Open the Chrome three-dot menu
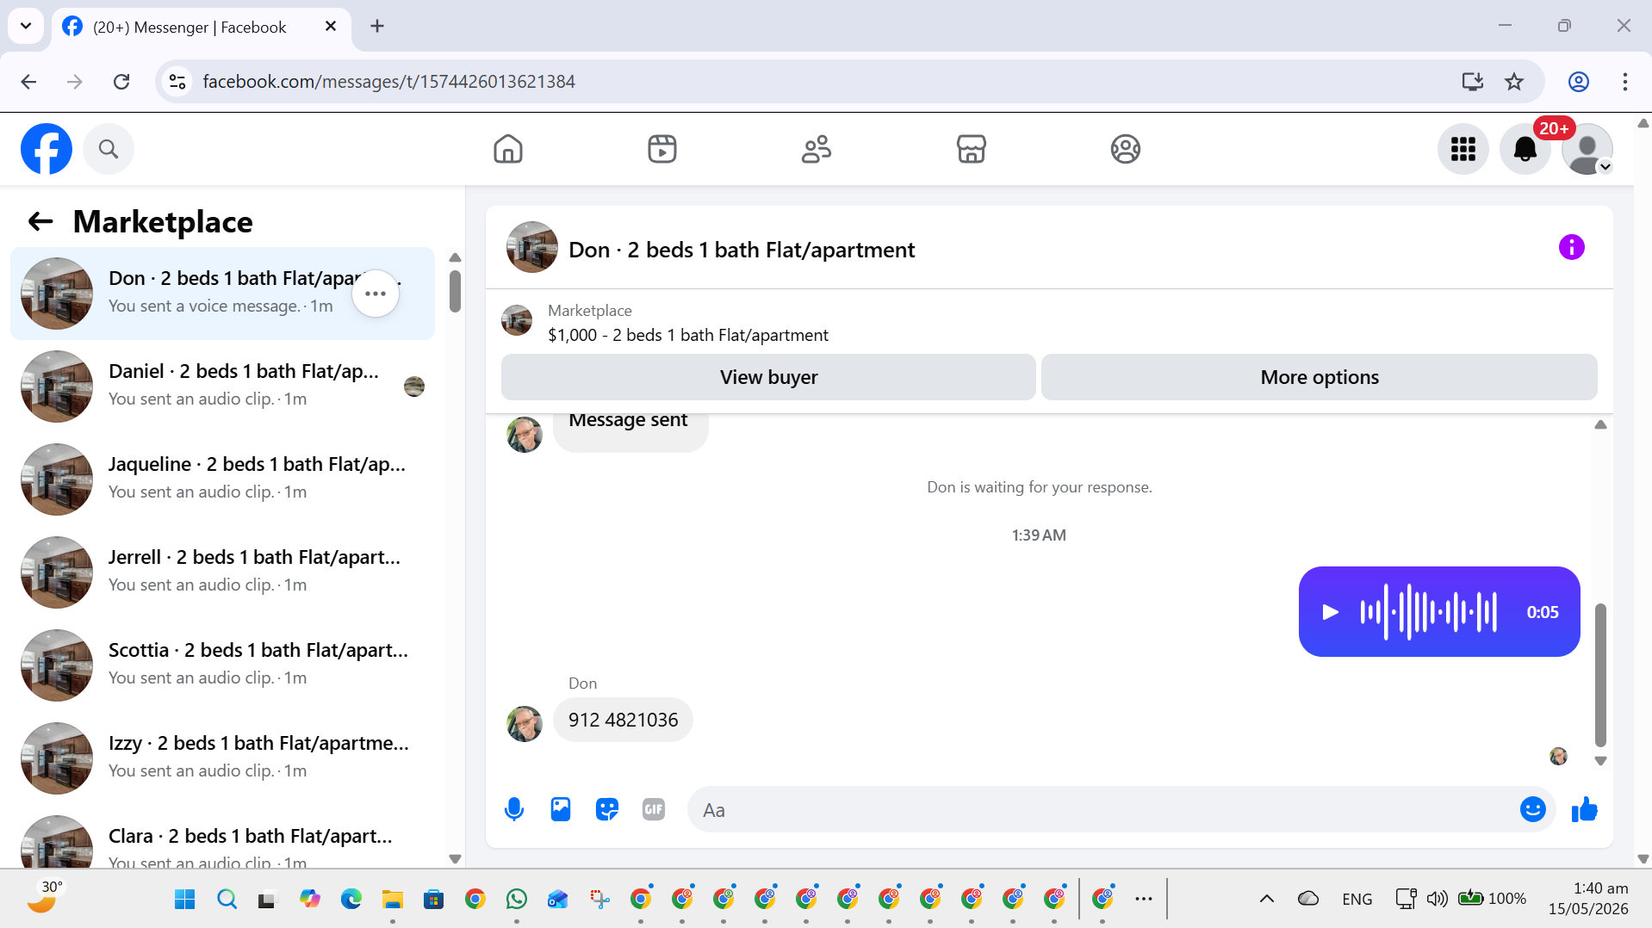The width and height of the screenshot is (1652, 928). click(1624, 81)
